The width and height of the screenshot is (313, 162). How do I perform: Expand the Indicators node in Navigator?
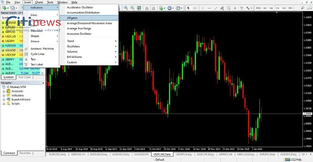(4, 95)
